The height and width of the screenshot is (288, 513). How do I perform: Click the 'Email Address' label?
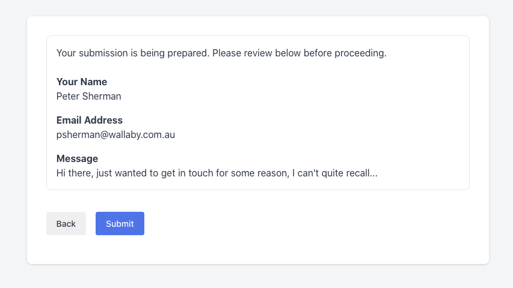[90, 120]
